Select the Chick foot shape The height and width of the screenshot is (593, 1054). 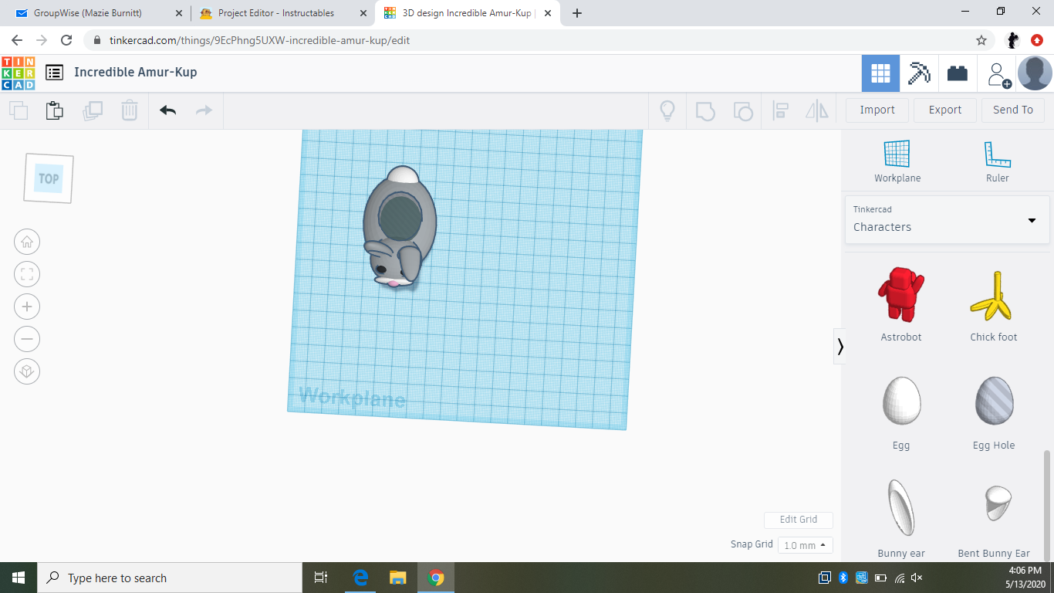click(994, 304)
